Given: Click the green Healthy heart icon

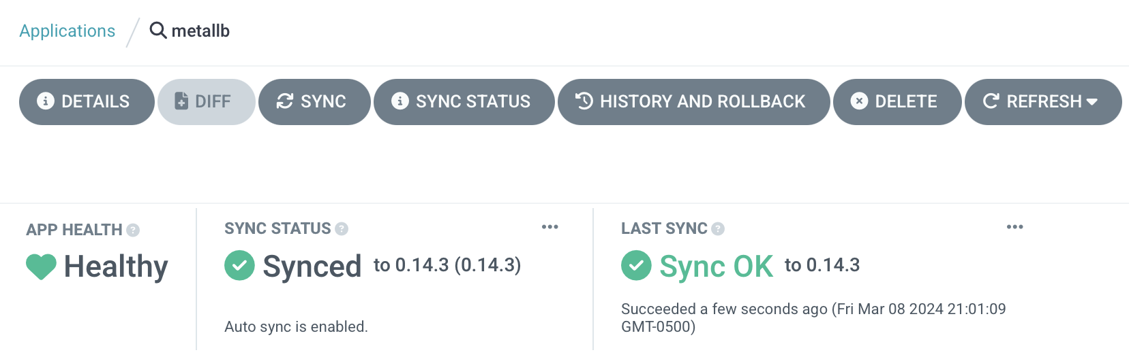Looking at the screenshot, I should [x=41, y=267].
